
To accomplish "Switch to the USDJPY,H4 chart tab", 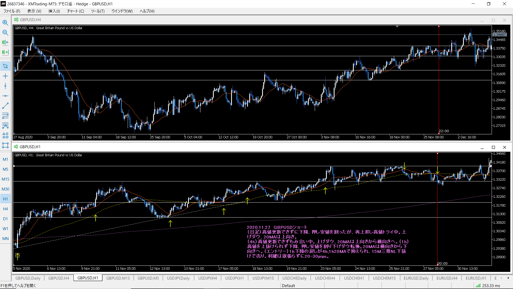I will (208, 278).
